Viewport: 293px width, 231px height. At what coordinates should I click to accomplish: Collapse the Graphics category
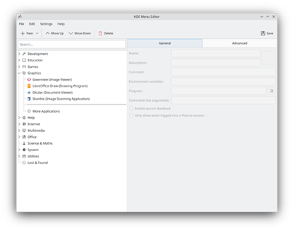coord(19,73)
